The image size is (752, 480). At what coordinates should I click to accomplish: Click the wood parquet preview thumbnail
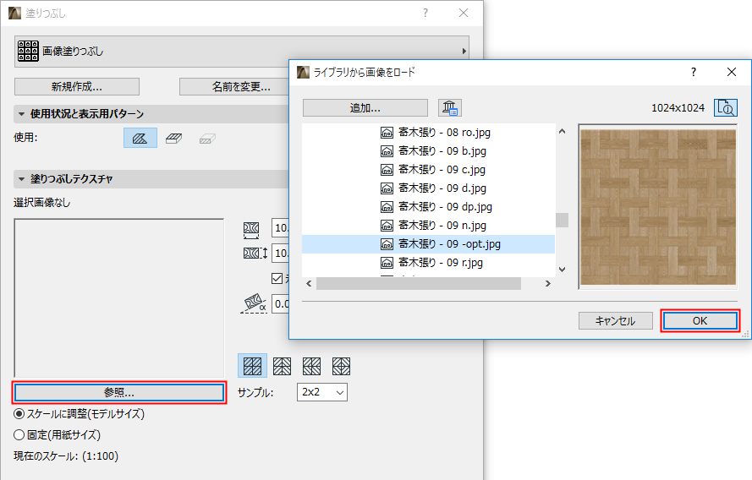(x=658, y=207)
